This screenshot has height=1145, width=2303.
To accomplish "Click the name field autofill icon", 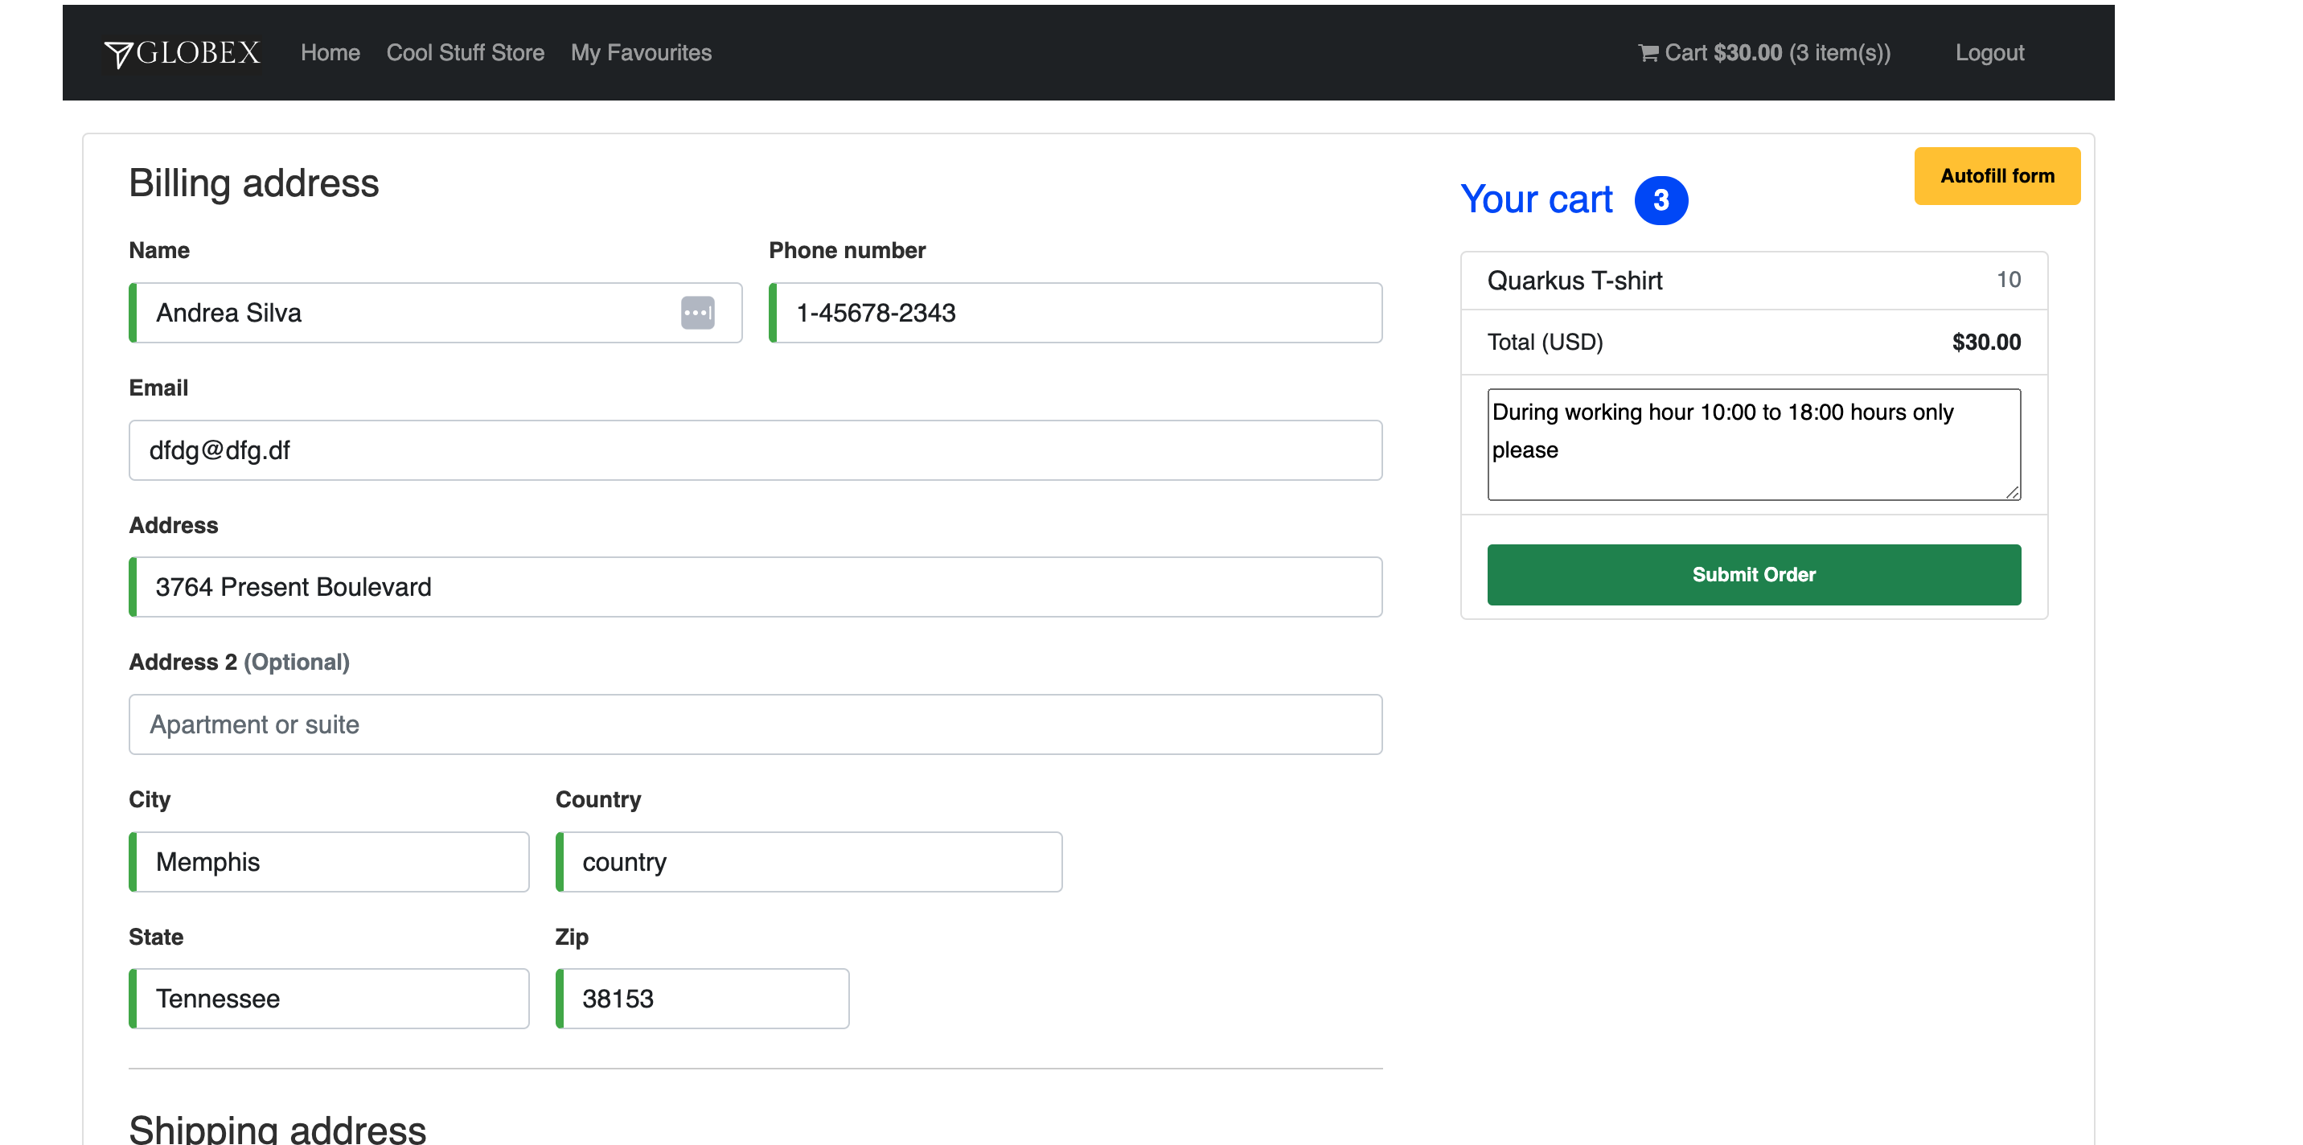I will click(x=699, y=313).
